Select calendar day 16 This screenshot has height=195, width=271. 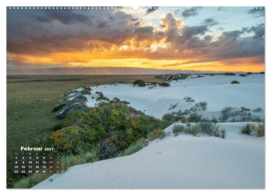tap(23, 167)
